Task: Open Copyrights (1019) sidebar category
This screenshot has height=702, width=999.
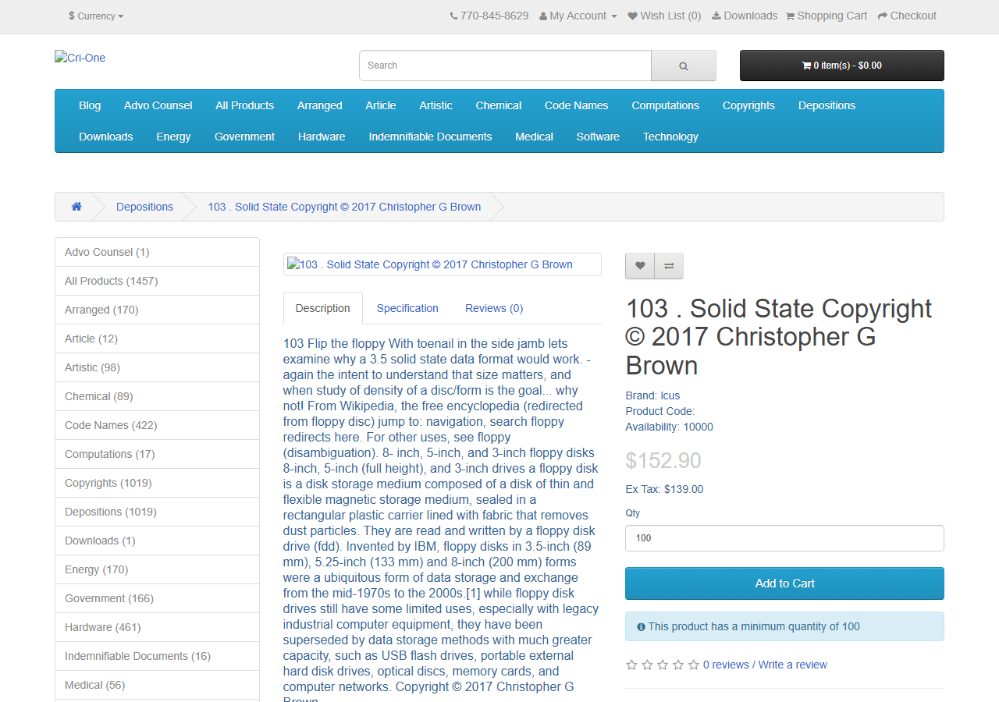Action: 157,483
